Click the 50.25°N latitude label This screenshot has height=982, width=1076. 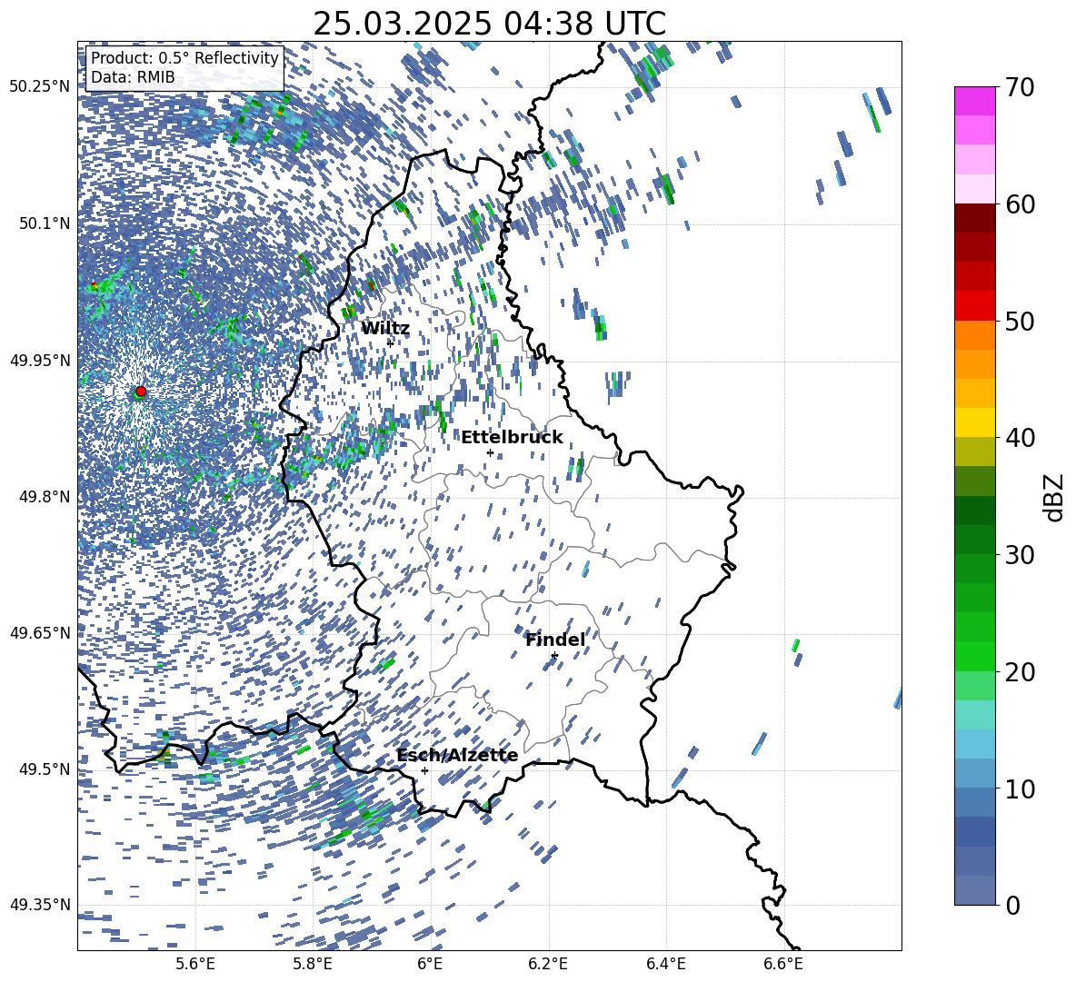coord(40,86)
